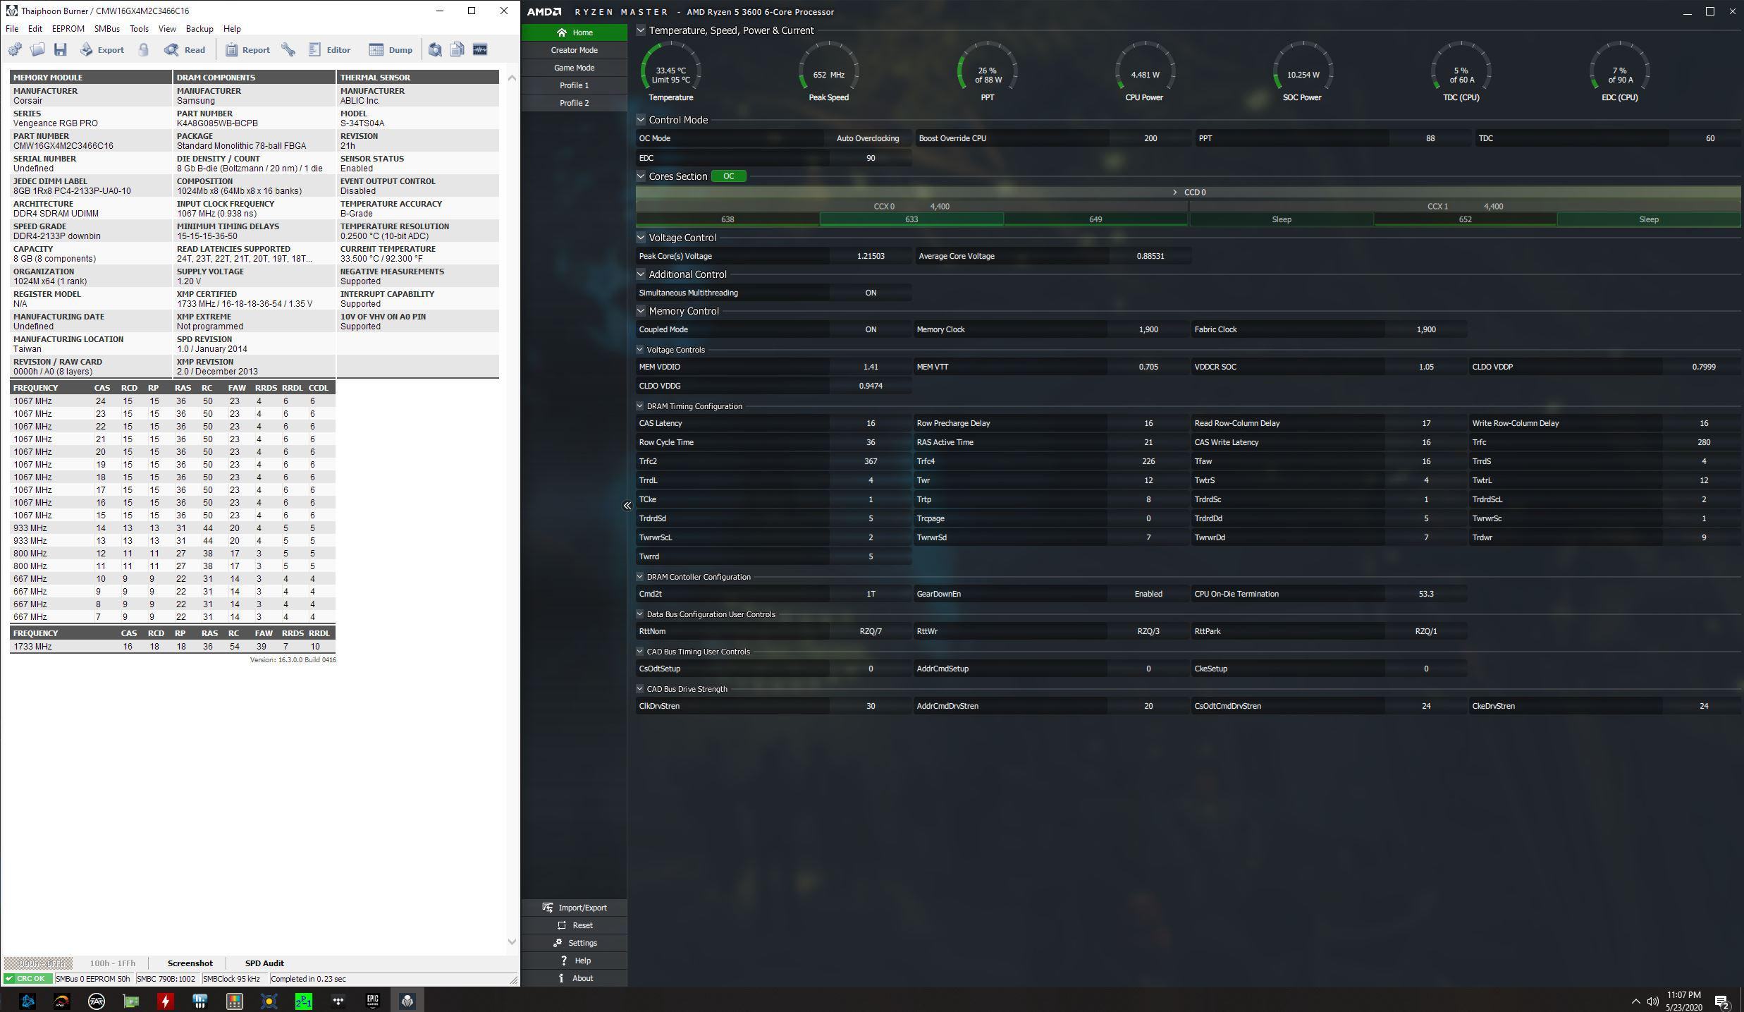Open Epic Games launcher from taskbar
1744x1012 pixels.
373,1000
